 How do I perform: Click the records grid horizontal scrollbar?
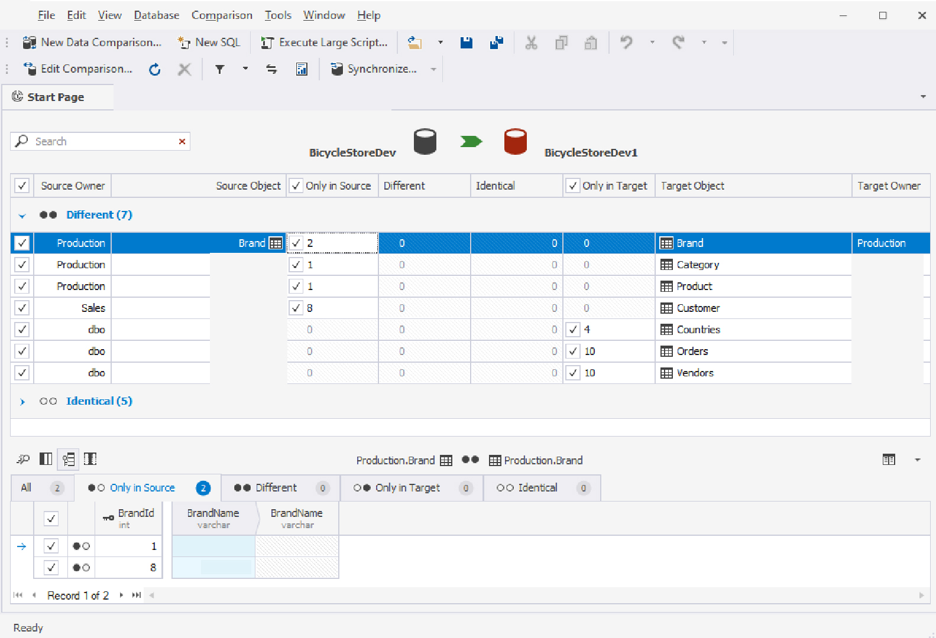[536, 595]
